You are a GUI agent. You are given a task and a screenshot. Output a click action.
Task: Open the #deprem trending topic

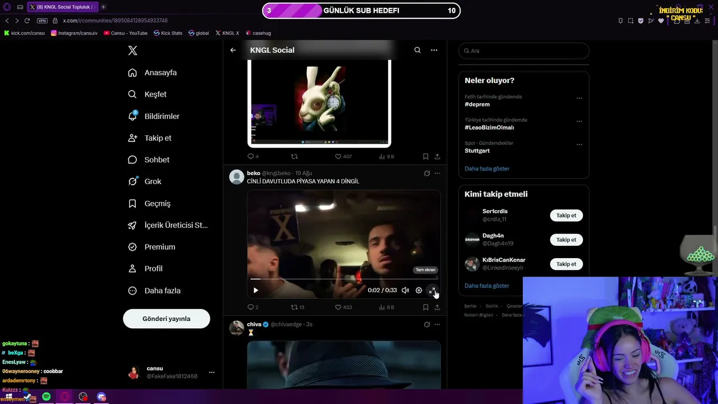477,104
